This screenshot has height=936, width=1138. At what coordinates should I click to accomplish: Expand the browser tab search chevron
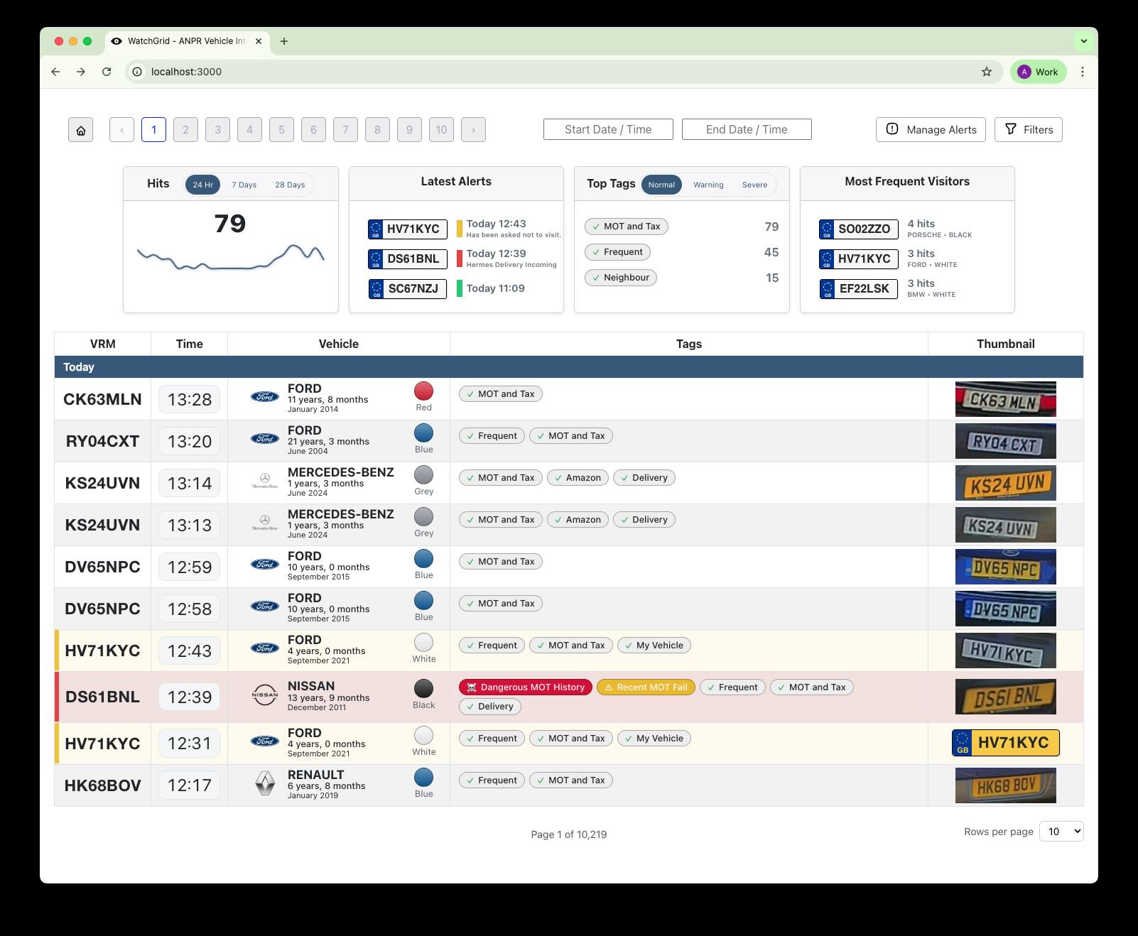coord(1083,41)
